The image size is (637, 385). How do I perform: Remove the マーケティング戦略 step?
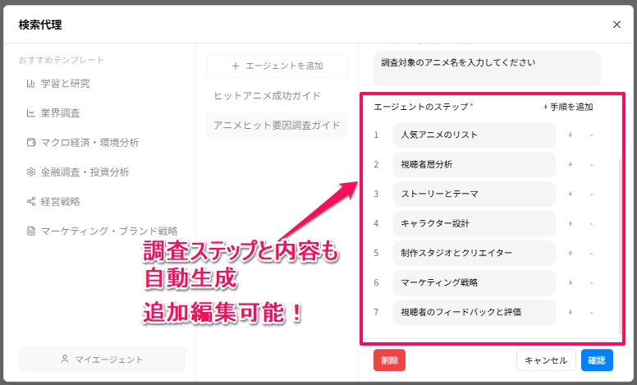coord(591,282)
